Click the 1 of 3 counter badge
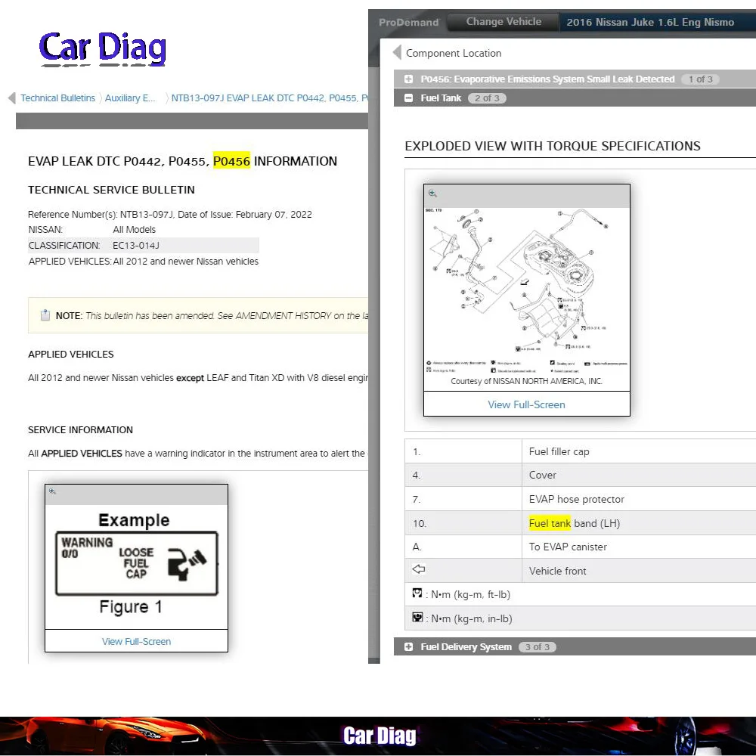 (700, 79)
